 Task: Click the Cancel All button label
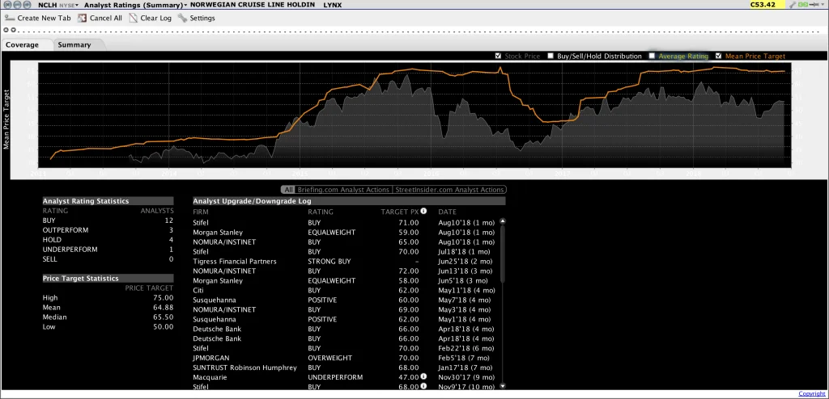(x=106, y=18)
